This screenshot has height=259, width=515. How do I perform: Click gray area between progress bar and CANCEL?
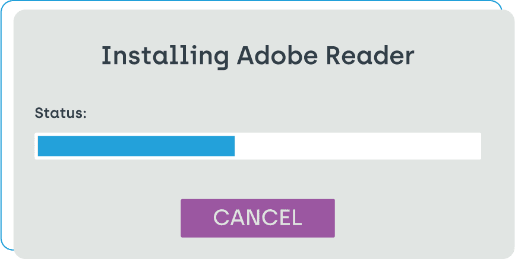tap(258, 180)
